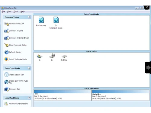151x113 pixels.
Task: Select the C: local disk icon
Action: tap(40, 56)
